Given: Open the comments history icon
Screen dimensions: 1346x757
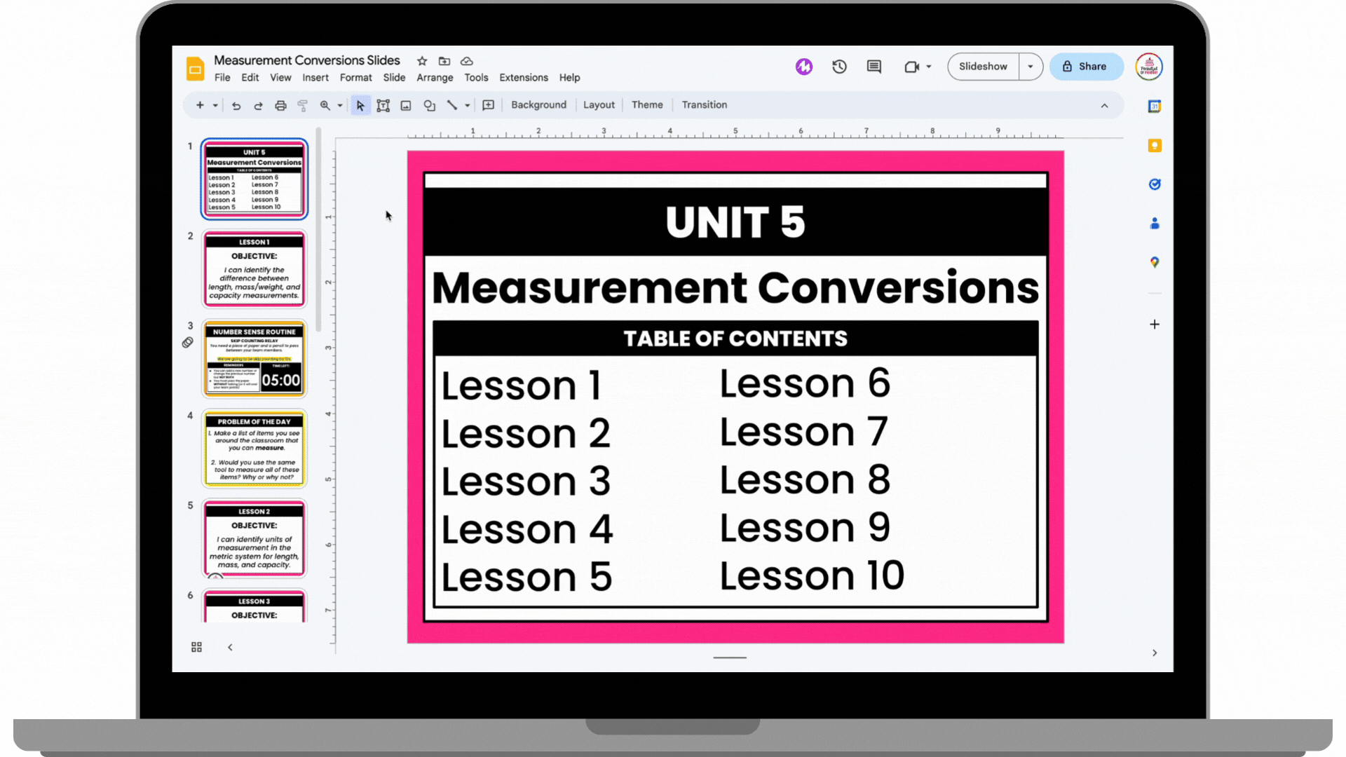Looking at the screenshot, I should pos(874,67).
